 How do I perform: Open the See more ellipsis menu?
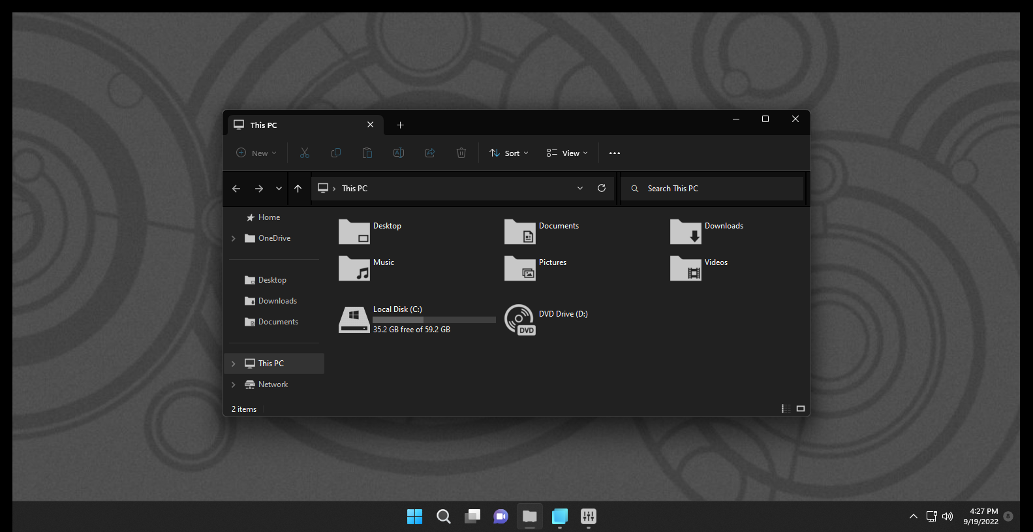(x=615, y=153)
